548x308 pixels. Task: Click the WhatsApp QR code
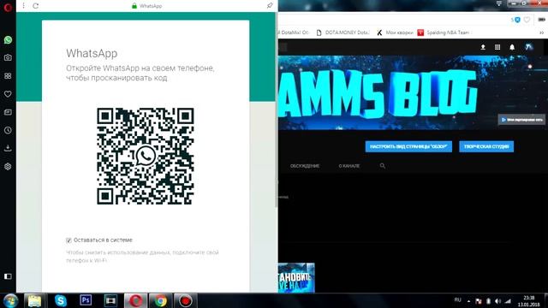(146, 156)
